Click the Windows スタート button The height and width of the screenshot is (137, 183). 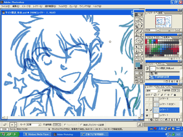pyautogui.click(x=10, y=135)
